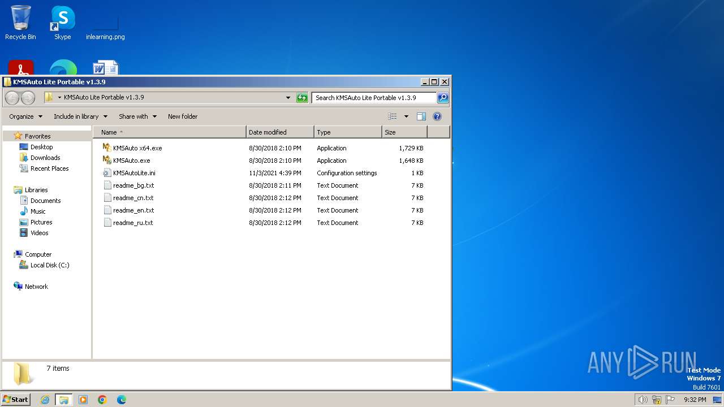Click the 9:32 PM taskbar clock

695,400
